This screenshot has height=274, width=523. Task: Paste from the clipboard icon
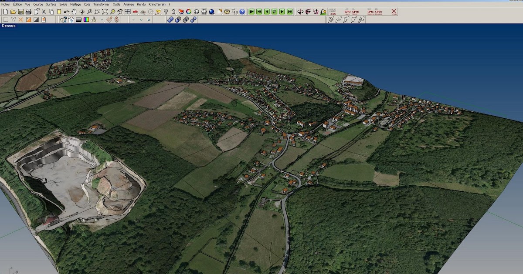[59, 12]
